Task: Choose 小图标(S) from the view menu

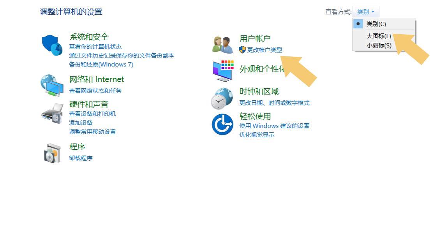Action: click(x=379, y=45)
